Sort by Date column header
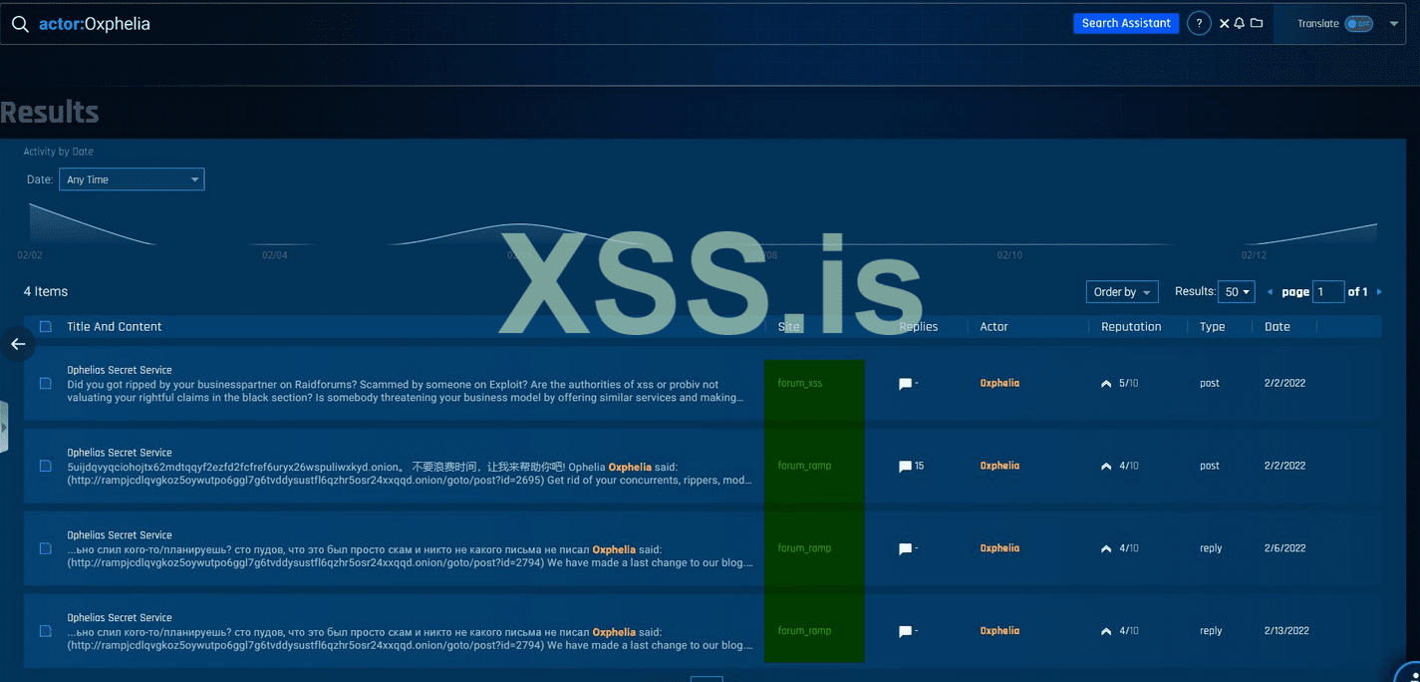1420x682 pixels. pos(1277,327)
